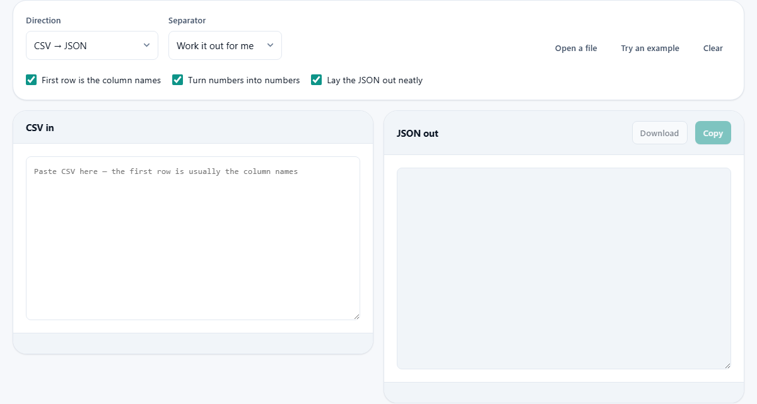Click the Open a file button

coord(576,48)
